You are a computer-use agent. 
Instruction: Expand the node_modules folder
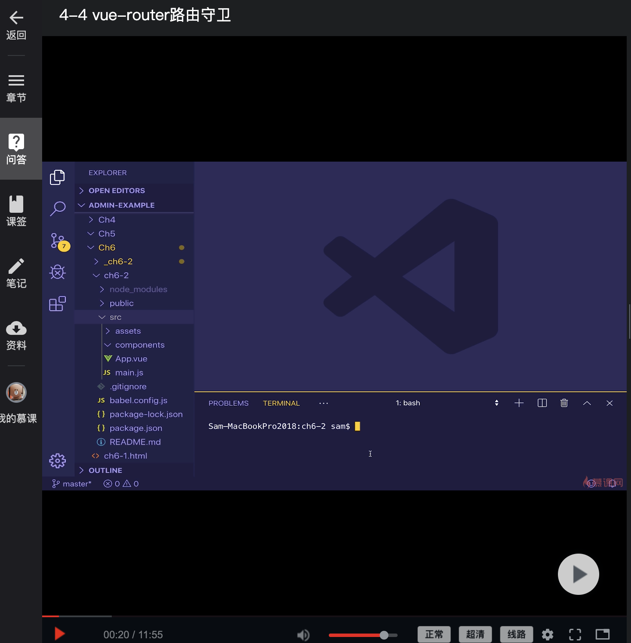click(x=134, y=289)
